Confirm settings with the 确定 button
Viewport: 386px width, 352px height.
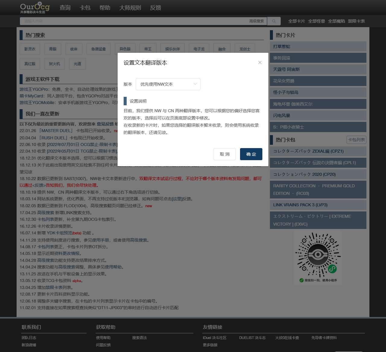pyautogui.click(x=251, y=154)
